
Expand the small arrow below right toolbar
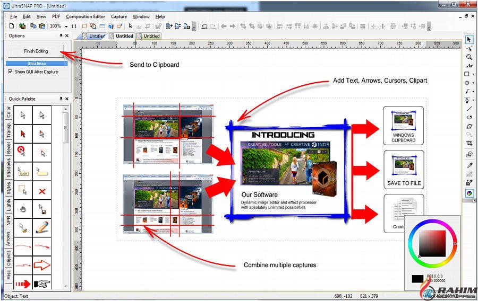[x=474, y=201]
